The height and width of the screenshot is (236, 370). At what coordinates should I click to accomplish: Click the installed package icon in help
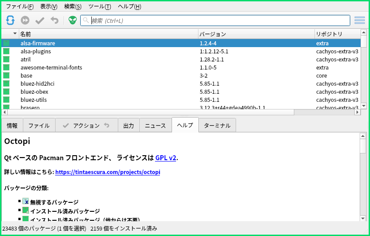(26, 210)
